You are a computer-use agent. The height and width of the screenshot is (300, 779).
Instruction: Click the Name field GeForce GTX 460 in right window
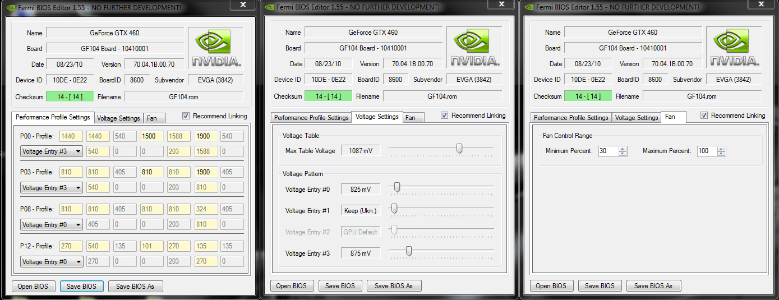point(633,33)
